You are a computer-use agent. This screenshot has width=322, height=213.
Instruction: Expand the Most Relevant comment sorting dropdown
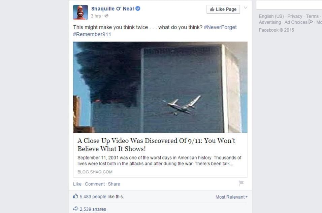(231, 197)
